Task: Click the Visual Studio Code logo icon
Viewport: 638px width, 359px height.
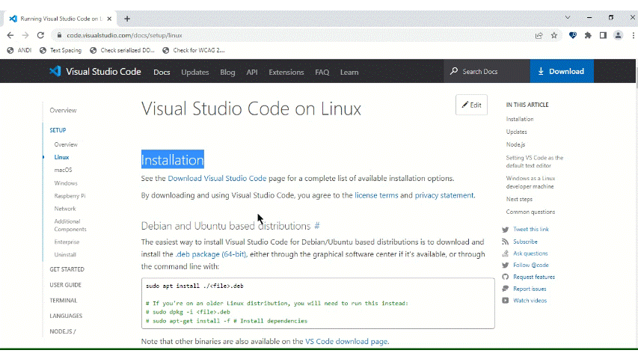Action: (55, 71)
